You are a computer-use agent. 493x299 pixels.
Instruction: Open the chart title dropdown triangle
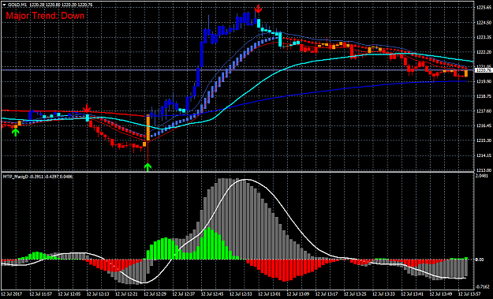(x=4, y=5)
